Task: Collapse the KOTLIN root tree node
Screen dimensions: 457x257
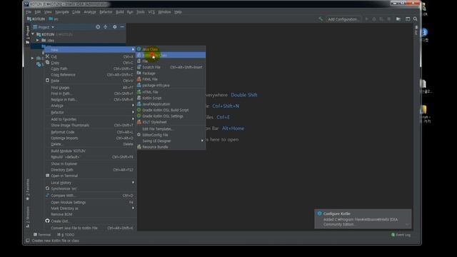Action: (x=33, y=34)
